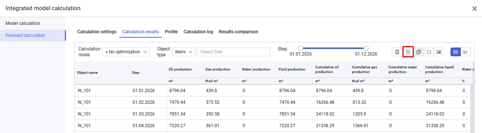Open the Calculation log tab
The height and width of the screenshot is (133, 482).
198,32
